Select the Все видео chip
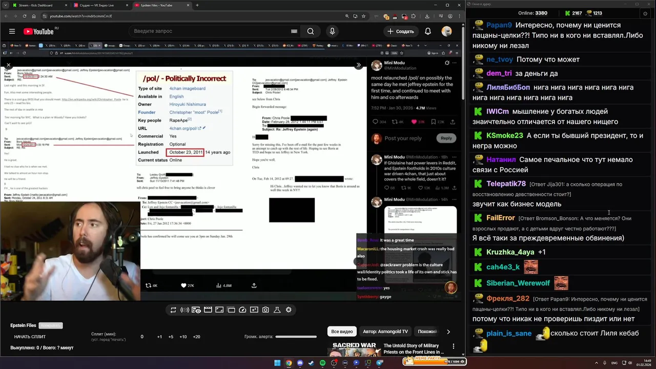The image size is (656, 369). (342, 332)
